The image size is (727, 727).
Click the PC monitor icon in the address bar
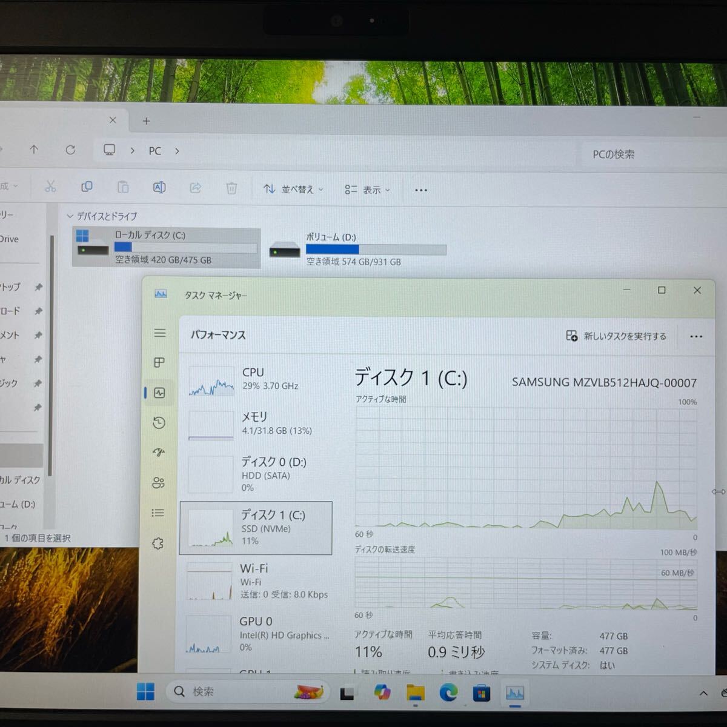(110, 150)
